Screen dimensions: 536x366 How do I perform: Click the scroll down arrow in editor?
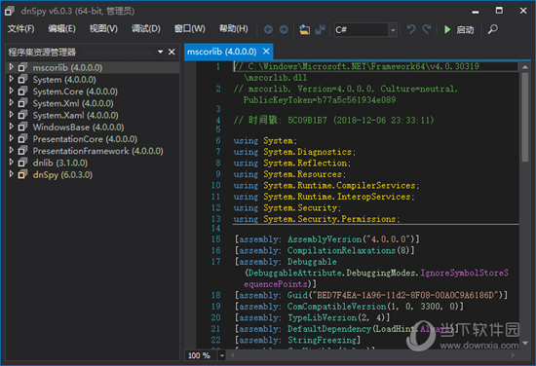525,343
